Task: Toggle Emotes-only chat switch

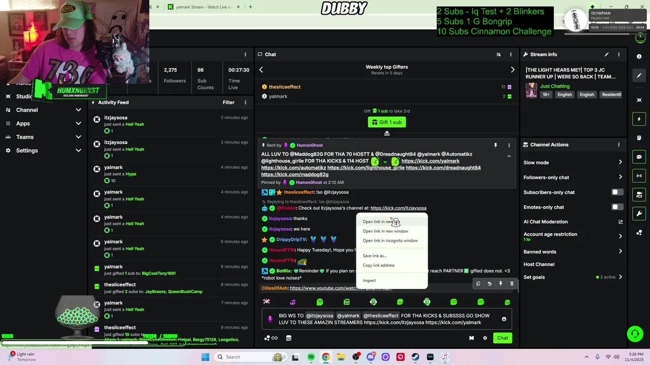Action: pyautogui.click(x=617, y=207)
